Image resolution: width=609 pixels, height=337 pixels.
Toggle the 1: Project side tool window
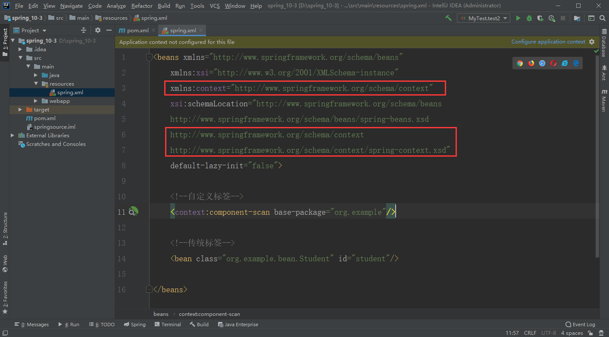[x=5, y=42]
